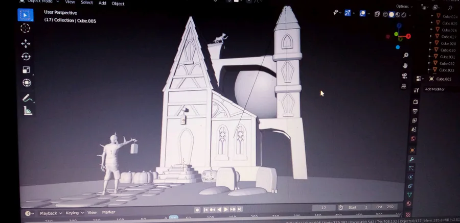460x223 pixels.
Task: Switch perspective/orthographic grid icon
Action: (404, 86)
